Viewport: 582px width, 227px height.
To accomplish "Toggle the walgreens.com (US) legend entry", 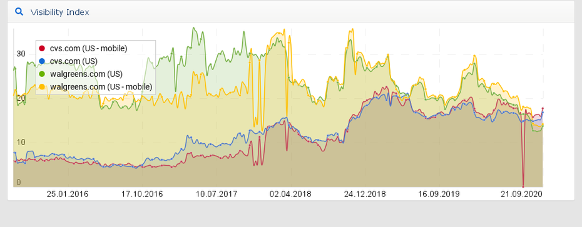I will [81, 74].
